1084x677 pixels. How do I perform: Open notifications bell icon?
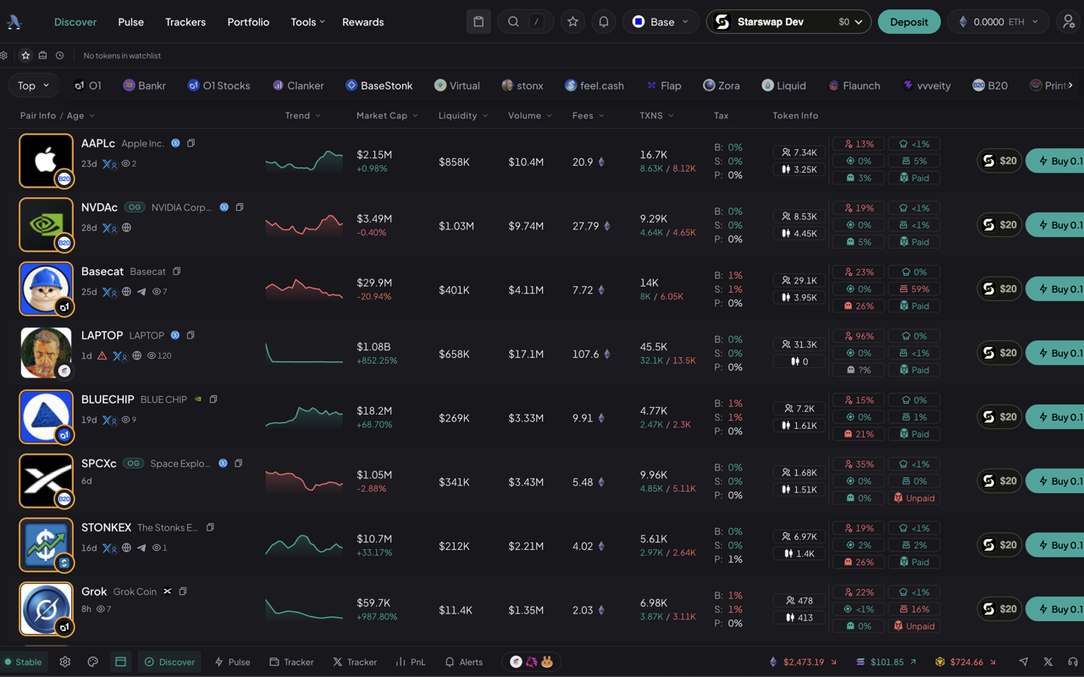pos(604,22)
